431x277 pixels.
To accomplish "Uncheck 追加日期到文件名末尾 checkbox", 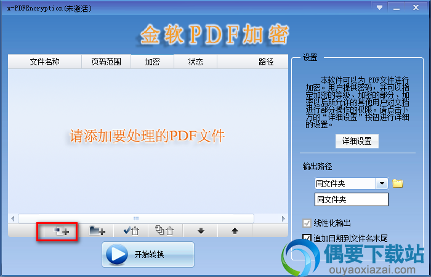I will point(307,238).
